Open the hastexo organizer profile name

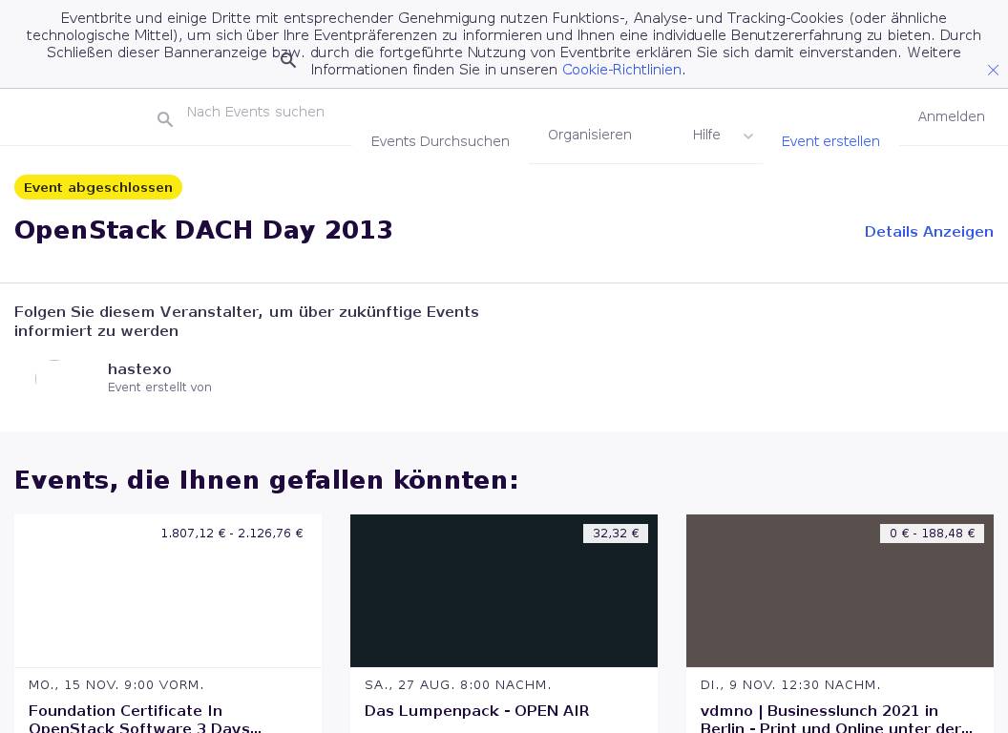tap(139, 369)
